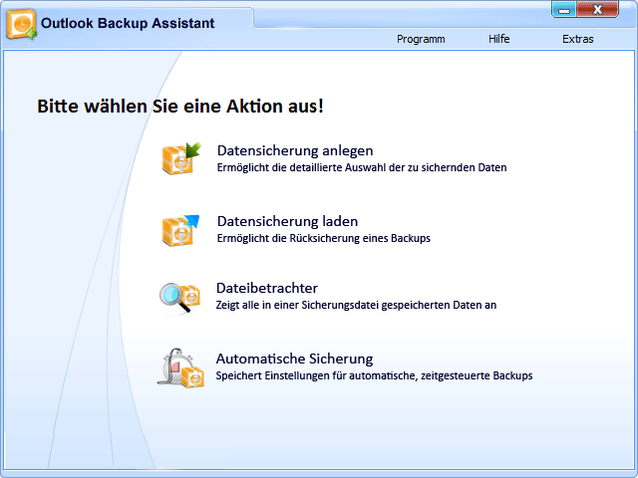
Task: Open the Dateibetrachter link
Action: pos(267,288)
